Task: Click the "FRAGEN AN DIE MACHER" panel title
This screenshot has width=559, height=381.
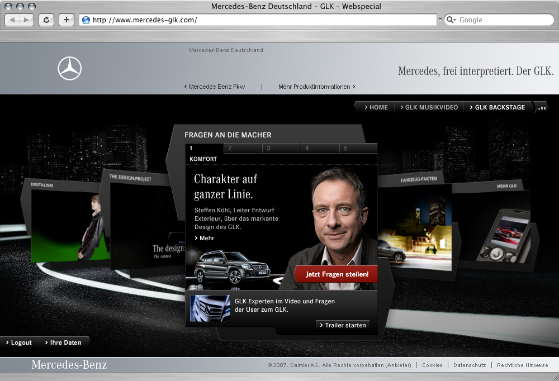Action: [x=228, y=135]
